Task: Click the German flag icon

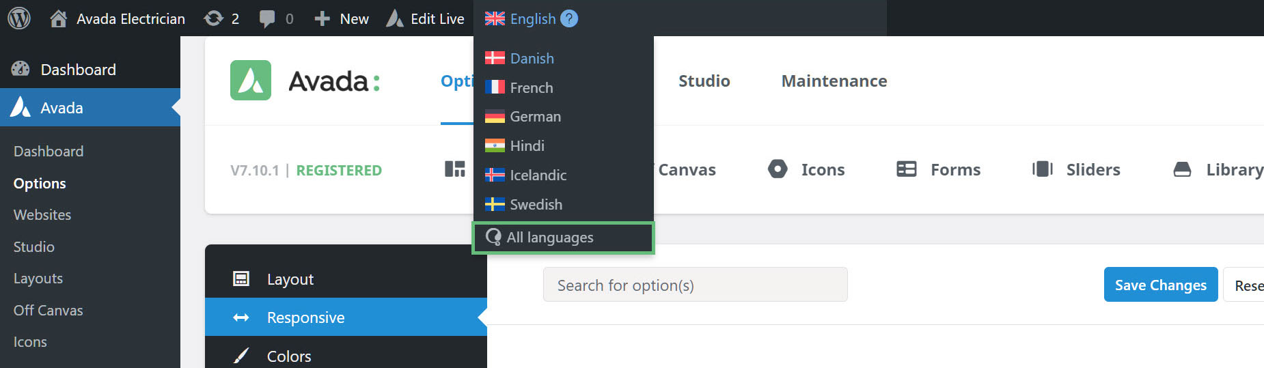Action: pos(495,117)
